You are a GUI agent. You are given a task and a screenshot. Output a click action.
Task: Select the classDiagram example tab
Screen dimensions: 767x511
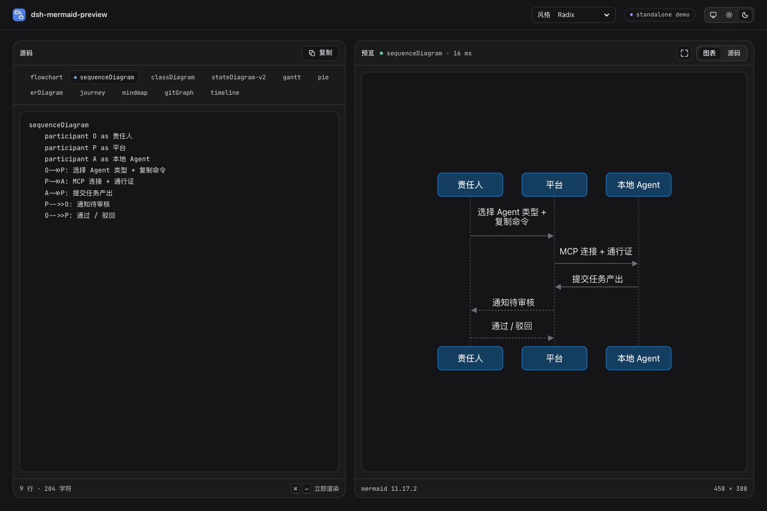173,77
